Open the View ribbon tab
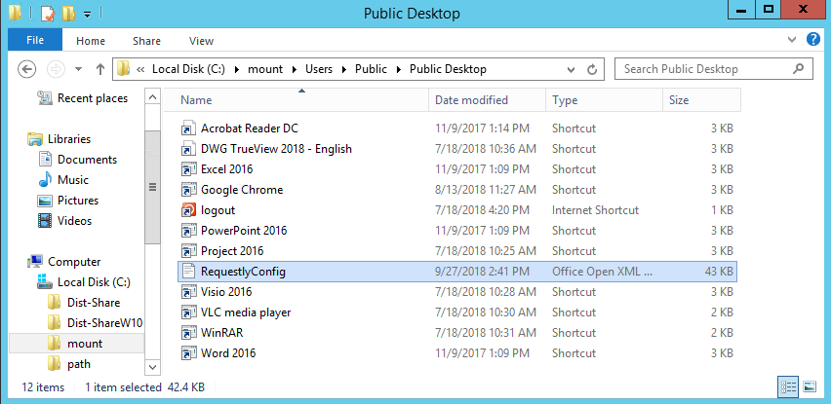This screenshot has width=831, height=404. (201, 41)
